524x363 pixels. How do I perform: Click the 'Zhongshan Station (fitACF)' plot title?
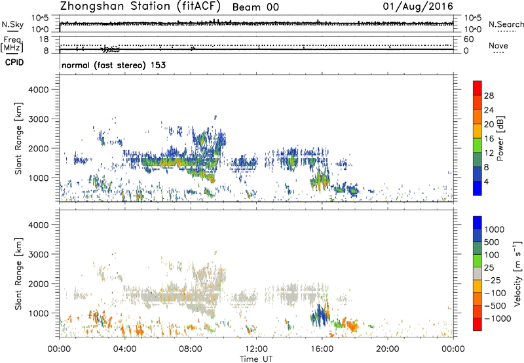pos(140,7)
